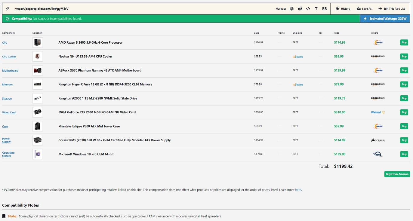Click Noctua NH-U12S cooler thumbnail
The image size is (413, 221).
(38, 56)
